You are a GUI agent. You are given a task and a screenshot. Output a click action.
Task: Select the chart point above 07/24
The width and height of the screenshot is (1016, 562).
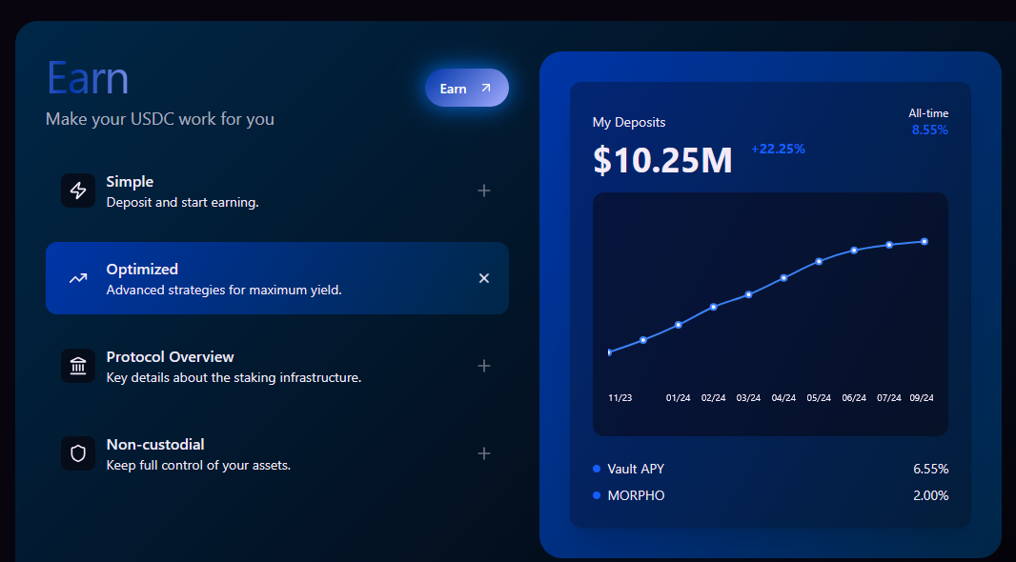click(889, 245)
